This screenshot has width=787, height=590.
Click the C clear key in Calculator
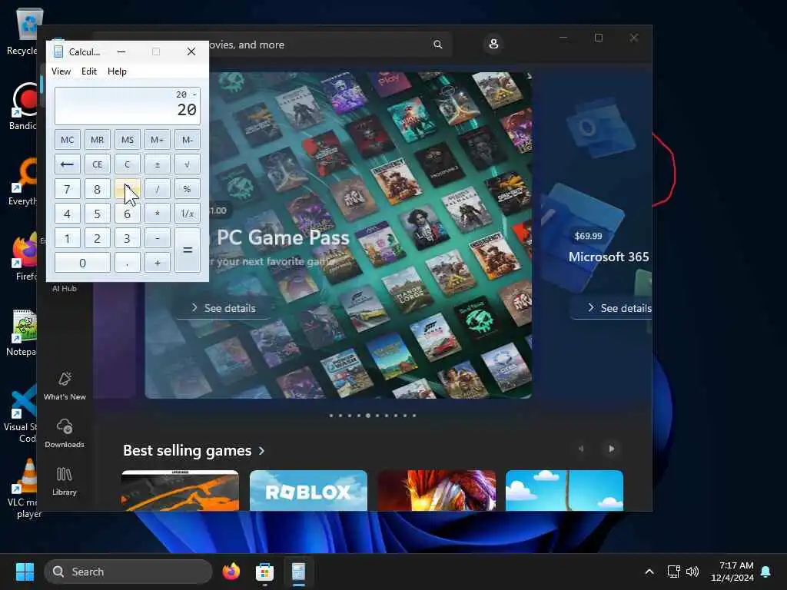[128, 164]
